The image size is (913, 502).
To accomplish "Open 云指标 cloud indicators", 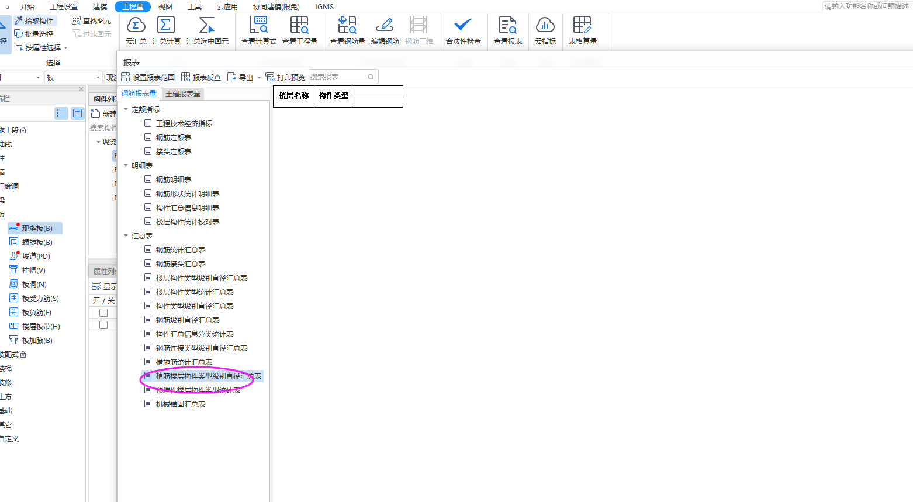I will [x=545, y=31].
